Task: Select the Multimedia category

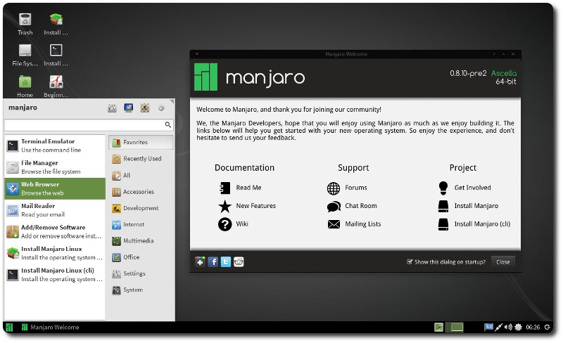Action: [x=141, y=241]
